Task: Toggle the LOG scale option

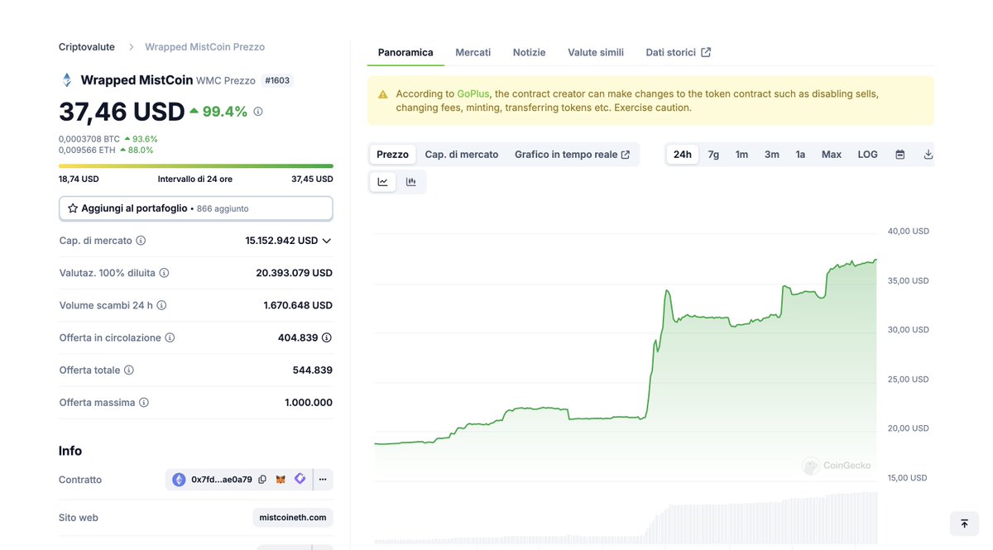Action: point(868,155)
